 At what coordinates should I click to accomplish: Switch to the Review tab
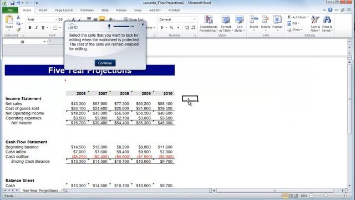tap(121, 10)
